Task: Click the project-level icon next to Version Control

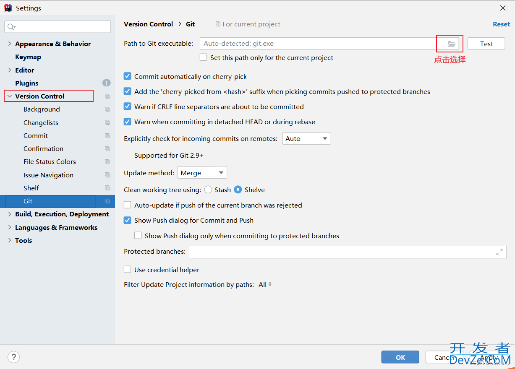Action: (x=107, y=96)
